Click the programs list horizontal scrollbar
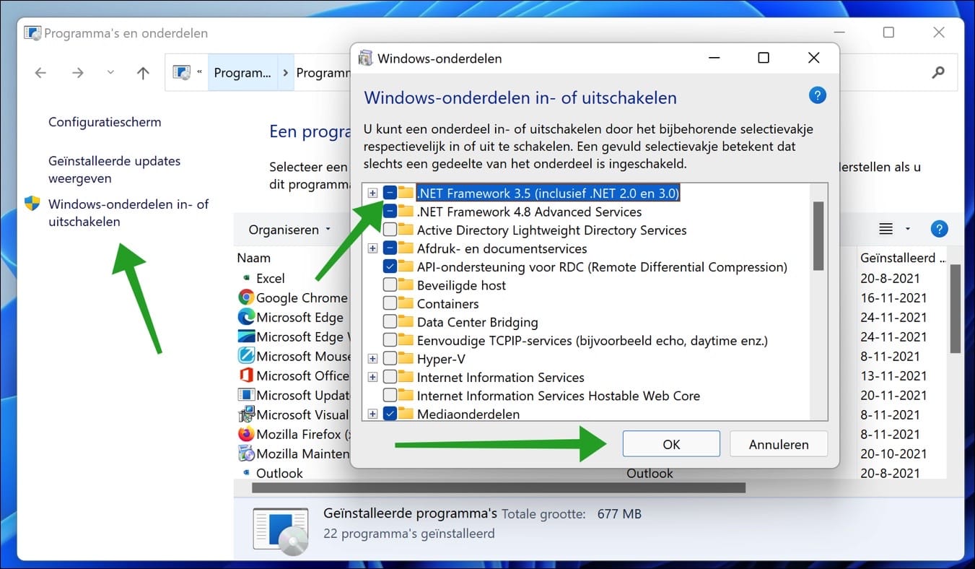Screen dimensions: 975x569 click(499, 487)
